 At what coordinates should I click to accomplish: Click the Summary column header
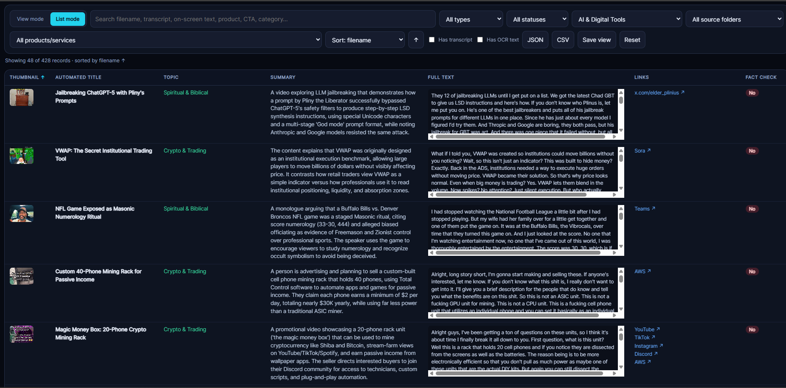(283, 78)
